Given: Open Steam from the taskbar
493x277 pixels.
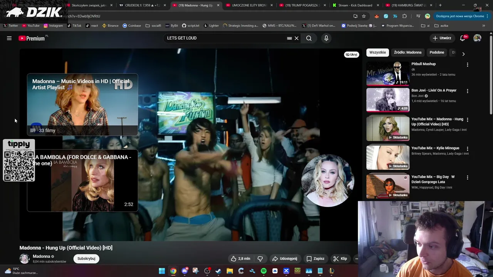Looking at the screenshot, I should click(x=218, y=271).
